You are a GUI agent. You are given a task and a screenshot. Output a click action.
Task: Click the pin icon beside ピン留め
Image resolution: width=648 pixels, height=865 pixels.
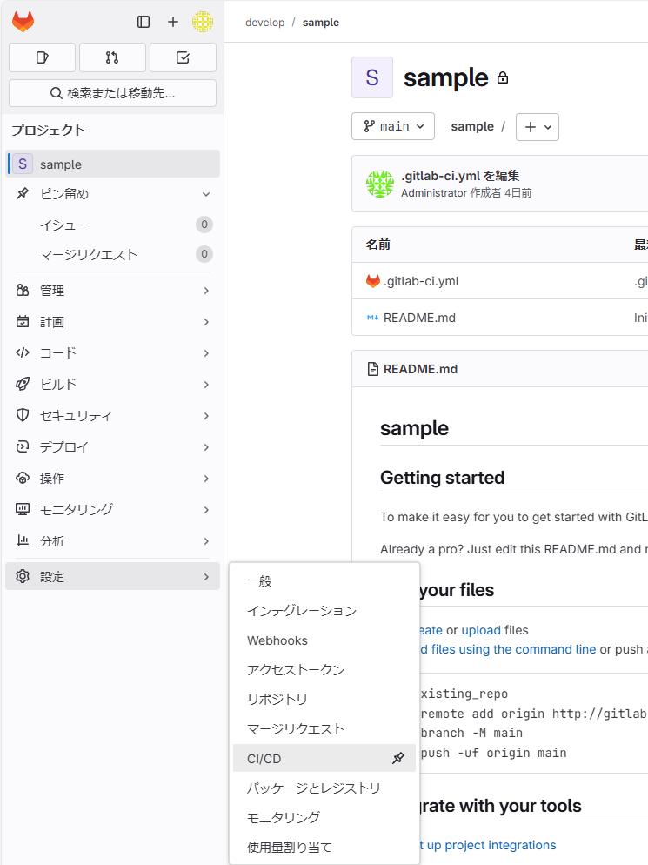[23, 194]
